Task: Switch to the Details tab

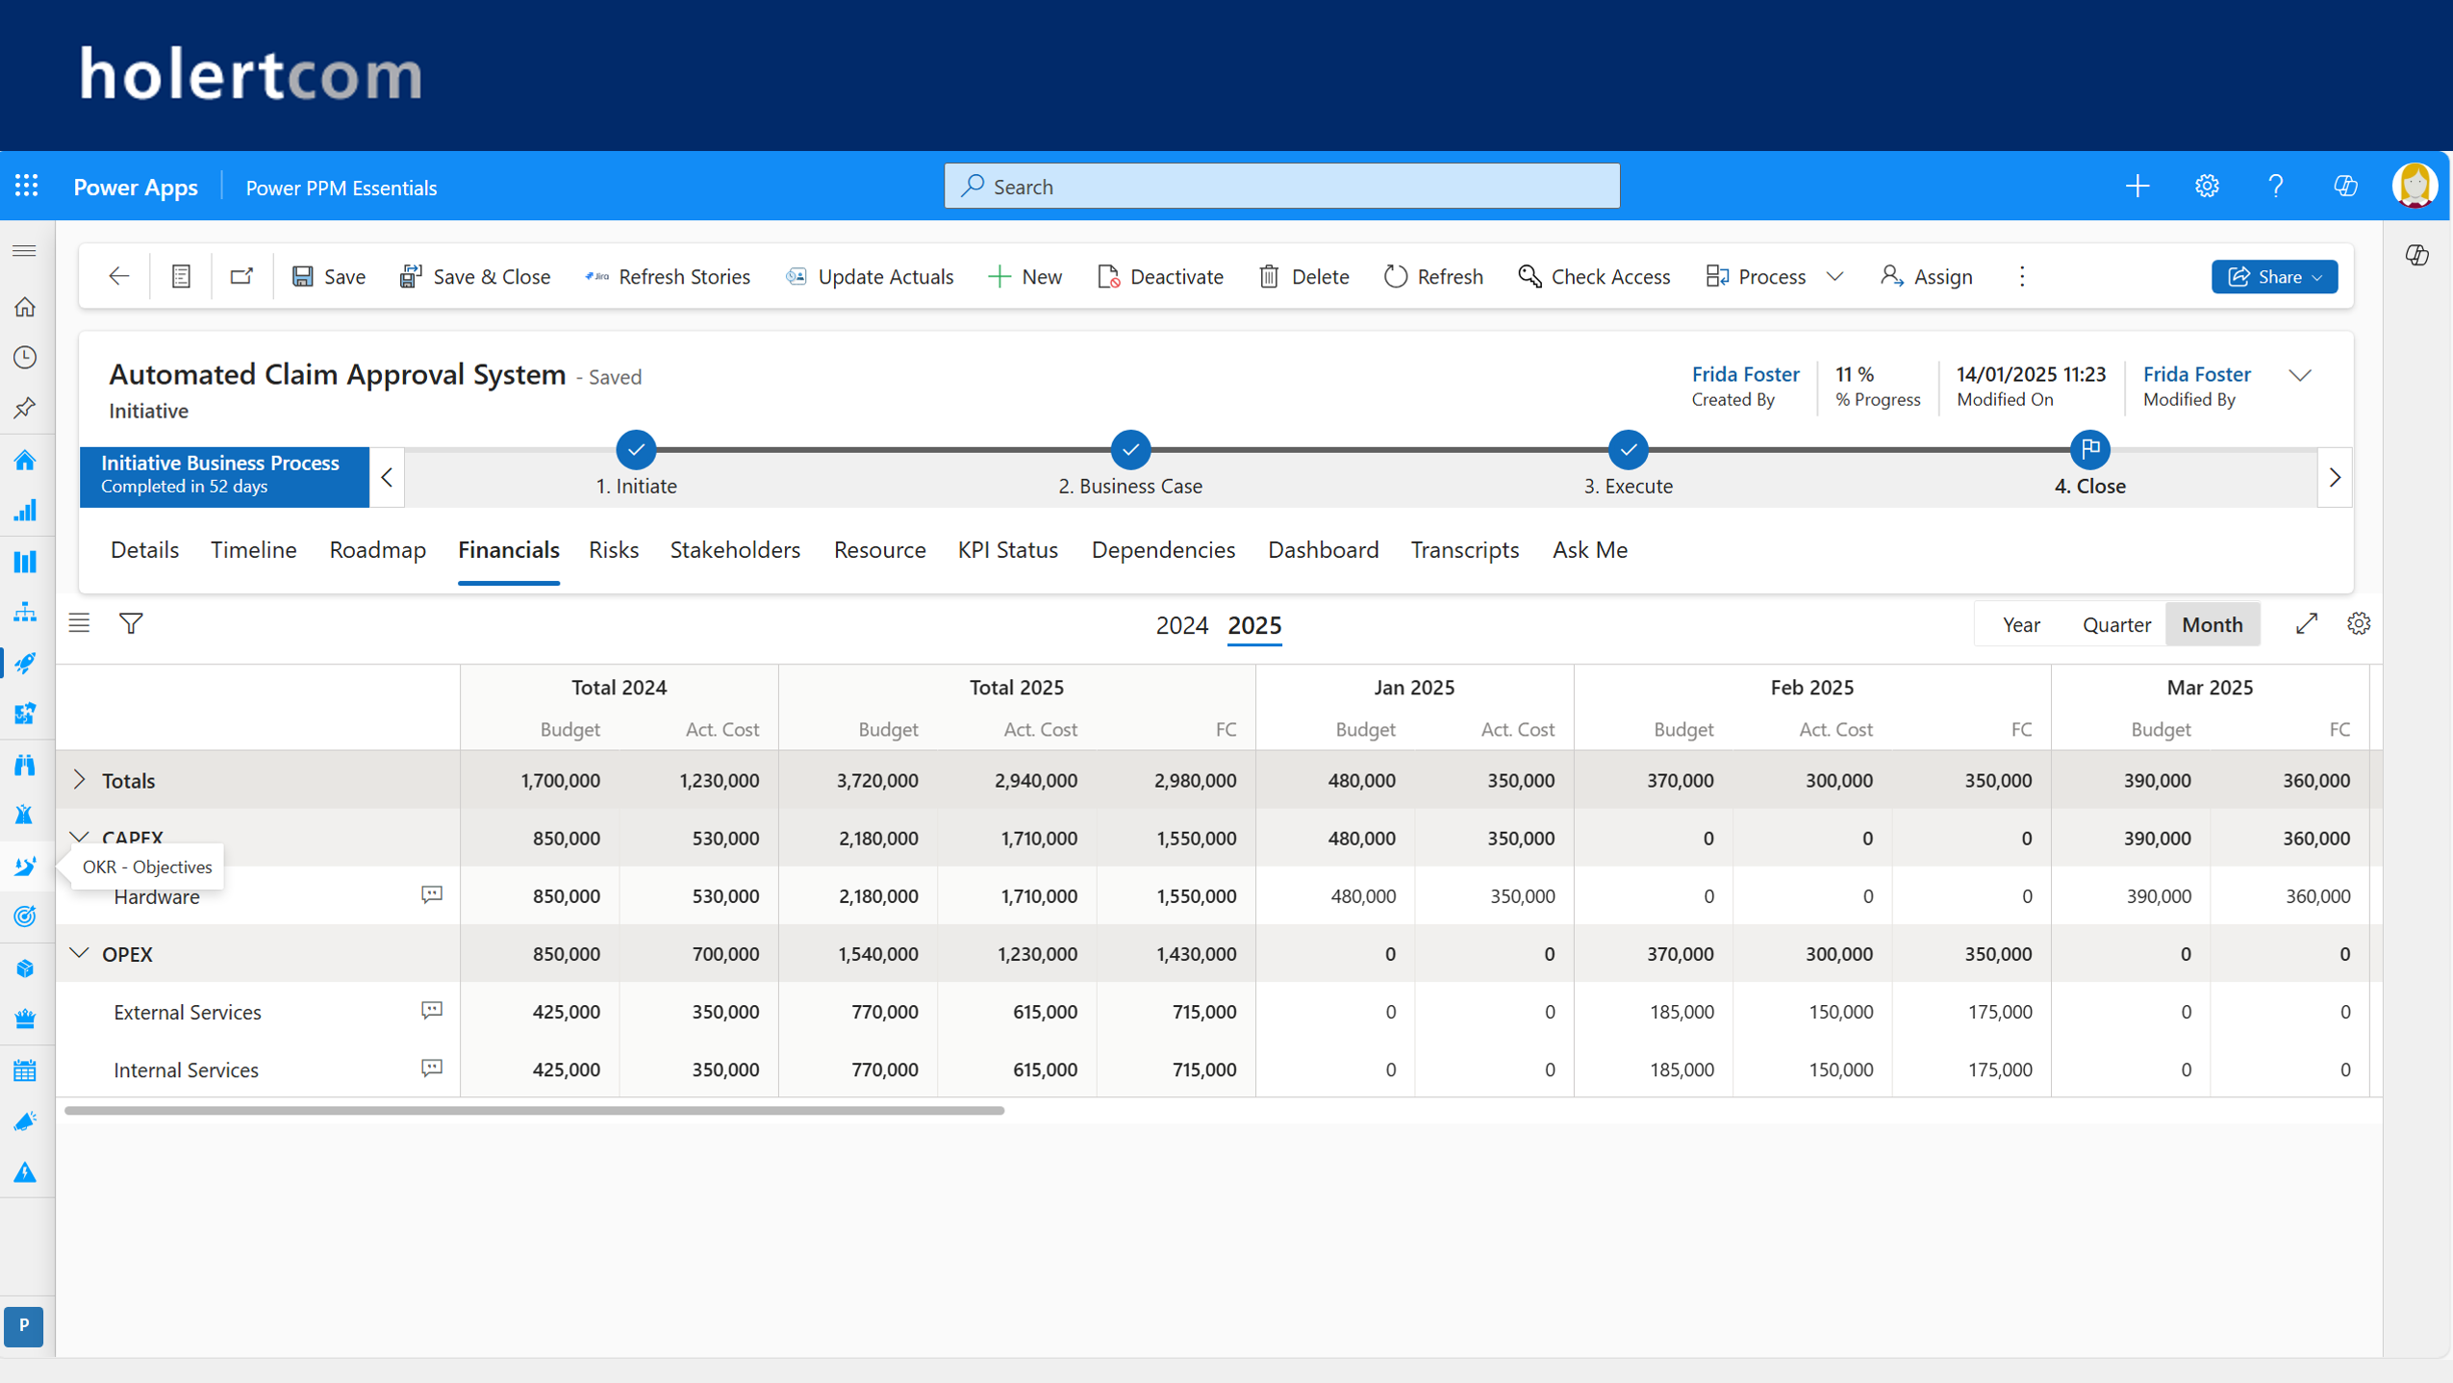Action: coord(144,550)
